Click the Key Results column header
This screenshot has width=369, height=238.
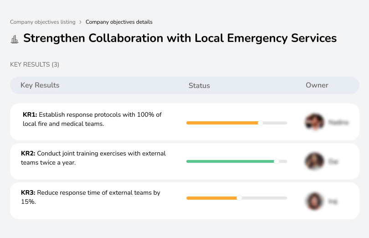point(40,85)
